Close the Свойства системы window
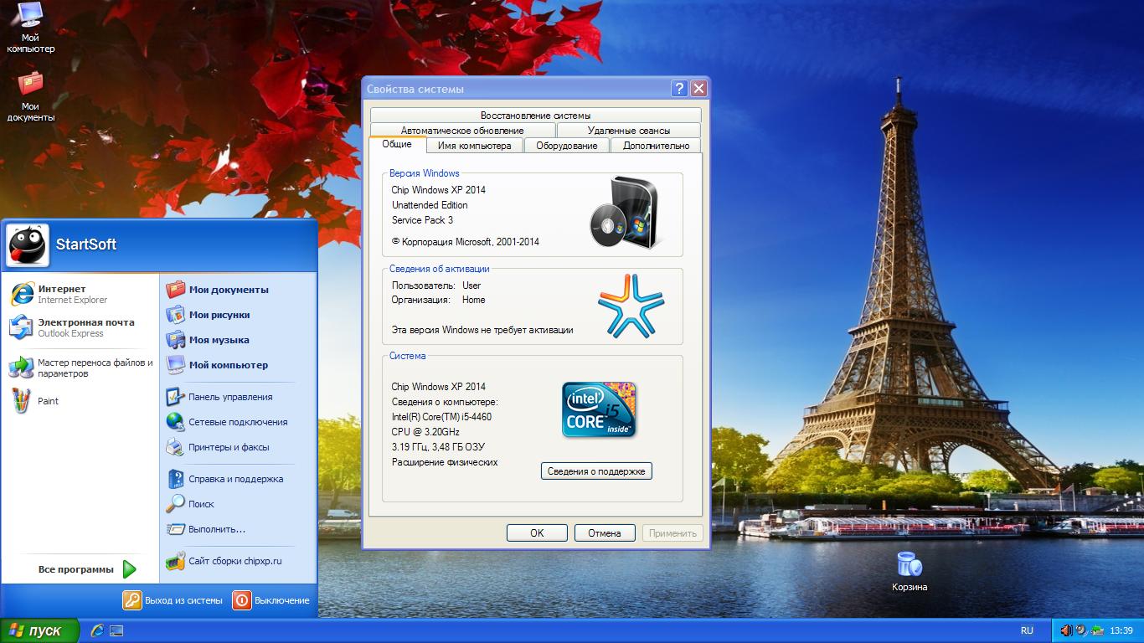1144x643 pixels. [698, 89]
